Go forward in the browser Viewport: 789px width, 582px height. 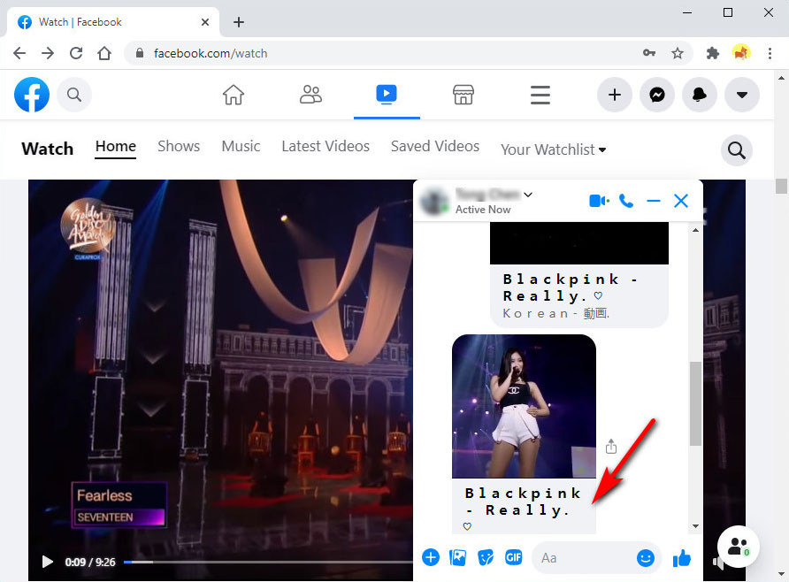coord(48,53)
